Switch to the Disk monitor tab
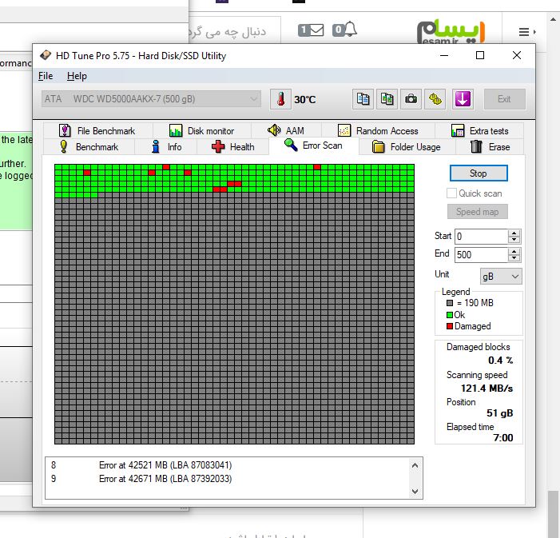The height and width of the screenshot is (538, 560). (202, 131)
